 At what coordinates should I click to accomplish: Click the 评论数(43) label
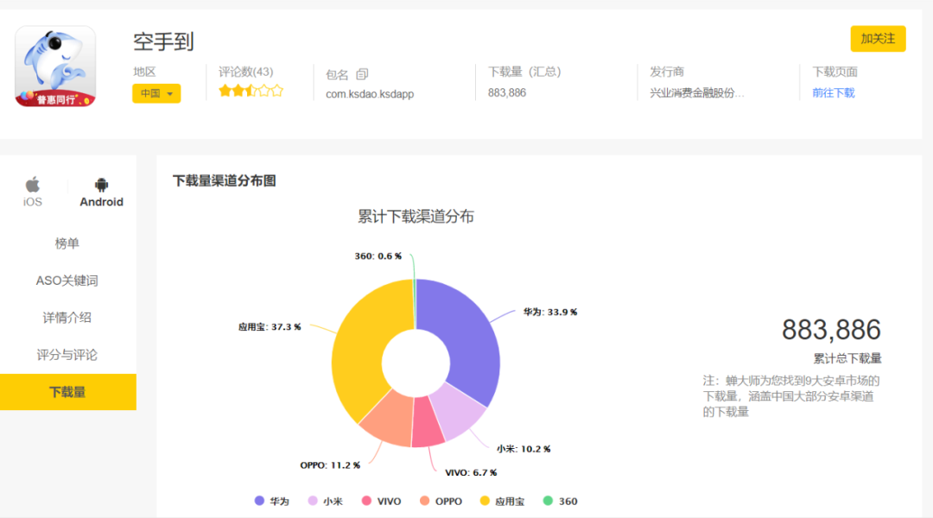tap(245, 72)
